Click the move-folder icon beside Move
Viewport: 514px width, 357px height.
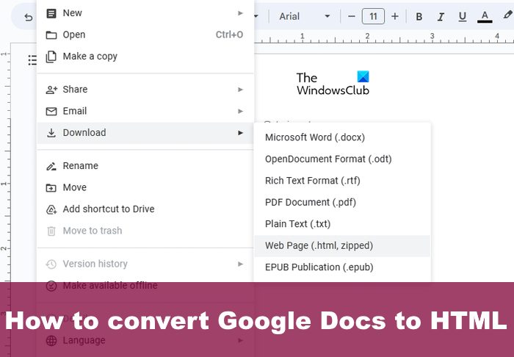pos(51,188)
